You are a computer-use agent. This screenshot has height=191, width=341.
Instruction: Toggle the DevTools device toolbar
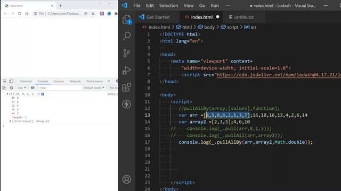tap(11, 81)
